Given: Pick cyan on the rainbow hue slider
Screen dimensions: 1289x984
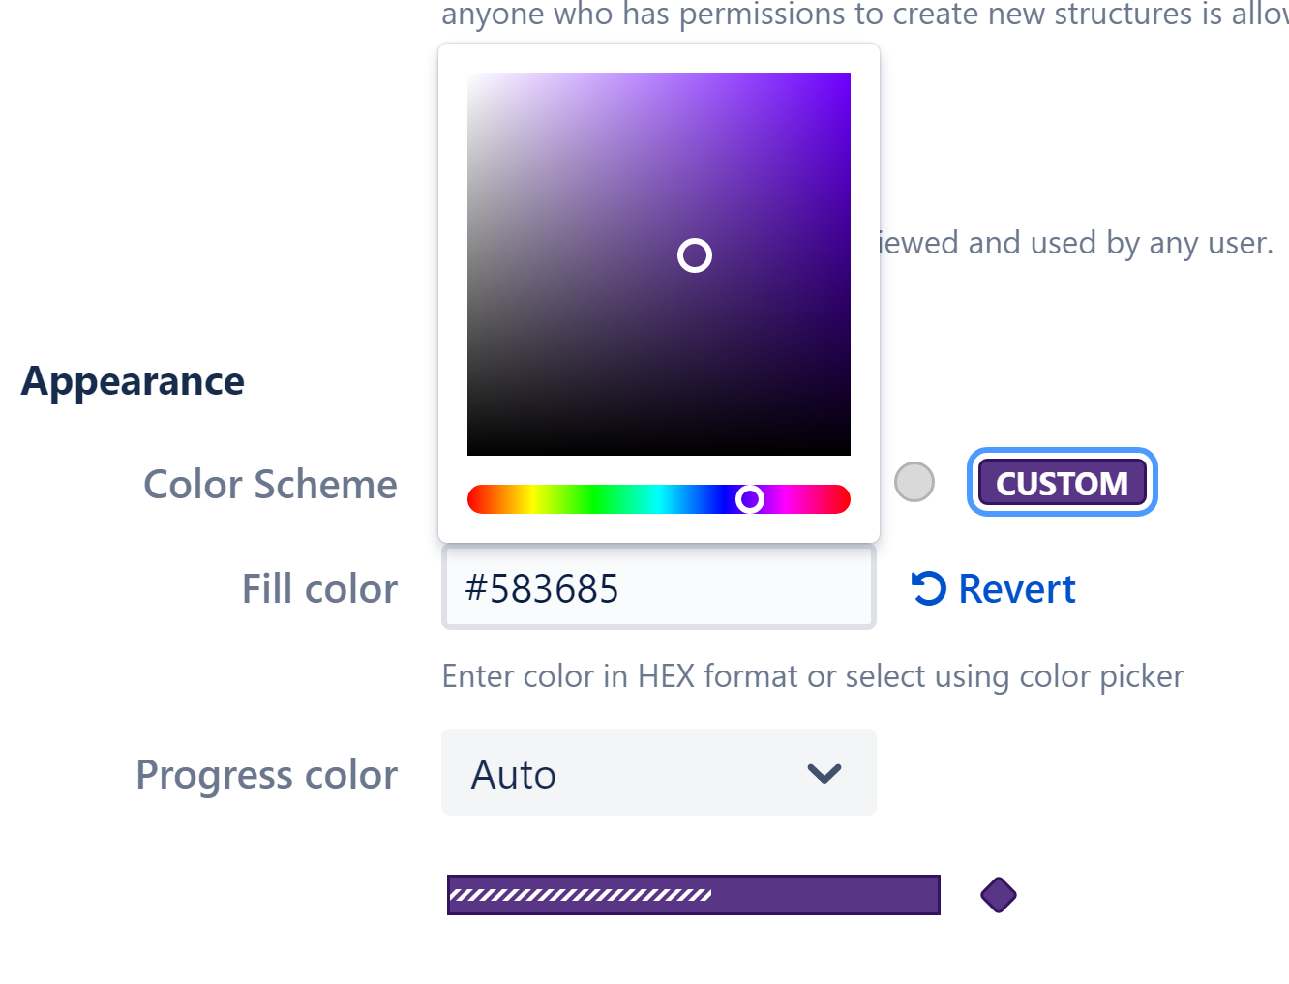Looking at the screenshot, I should click(x=659, y=499).
